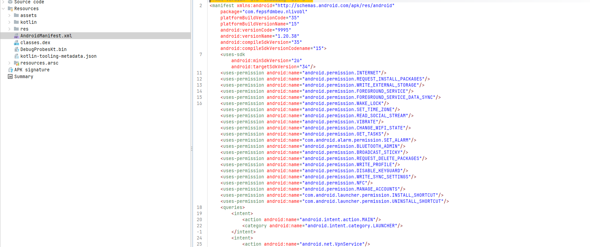The height and width of the screenshot is (247, 590).
Task: Expand the Source code node
Action: pos(3,2)
